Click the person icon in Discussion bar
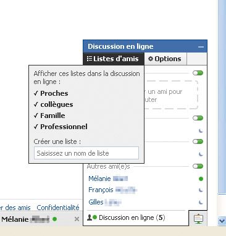226x236 pixels. [90, 217]
